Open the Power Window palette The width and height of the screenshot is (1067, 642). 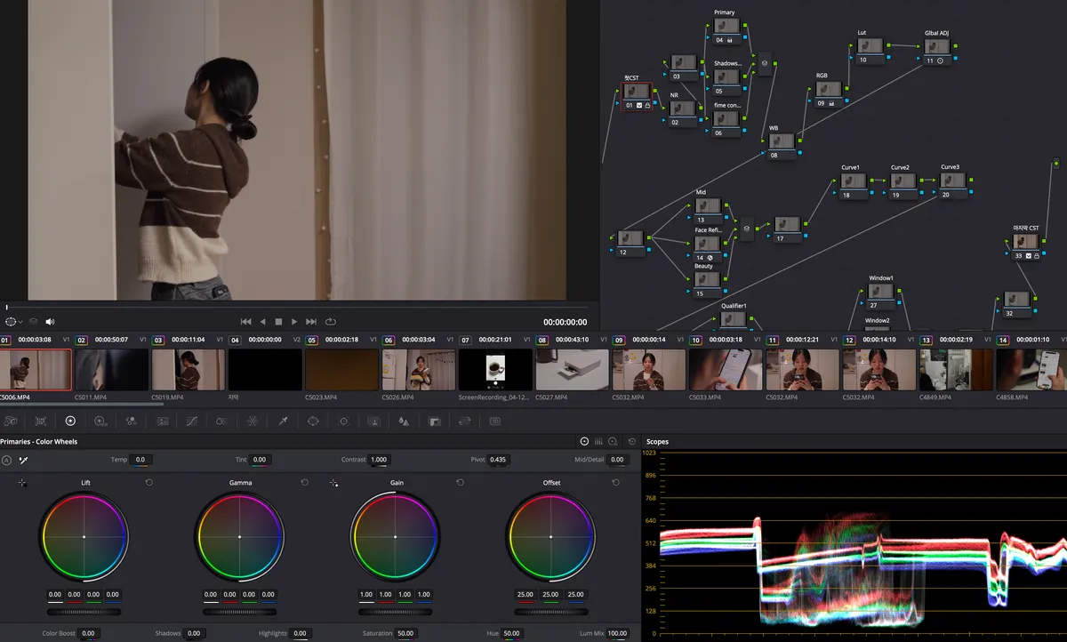tap(313, 421)
